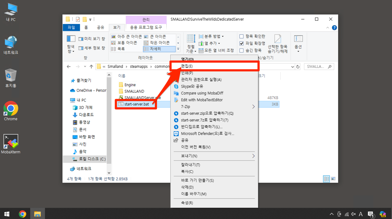Toggle the 미리 보기 창 preview pane
Viewport: 392px width, 219px height.
(92, 39)
